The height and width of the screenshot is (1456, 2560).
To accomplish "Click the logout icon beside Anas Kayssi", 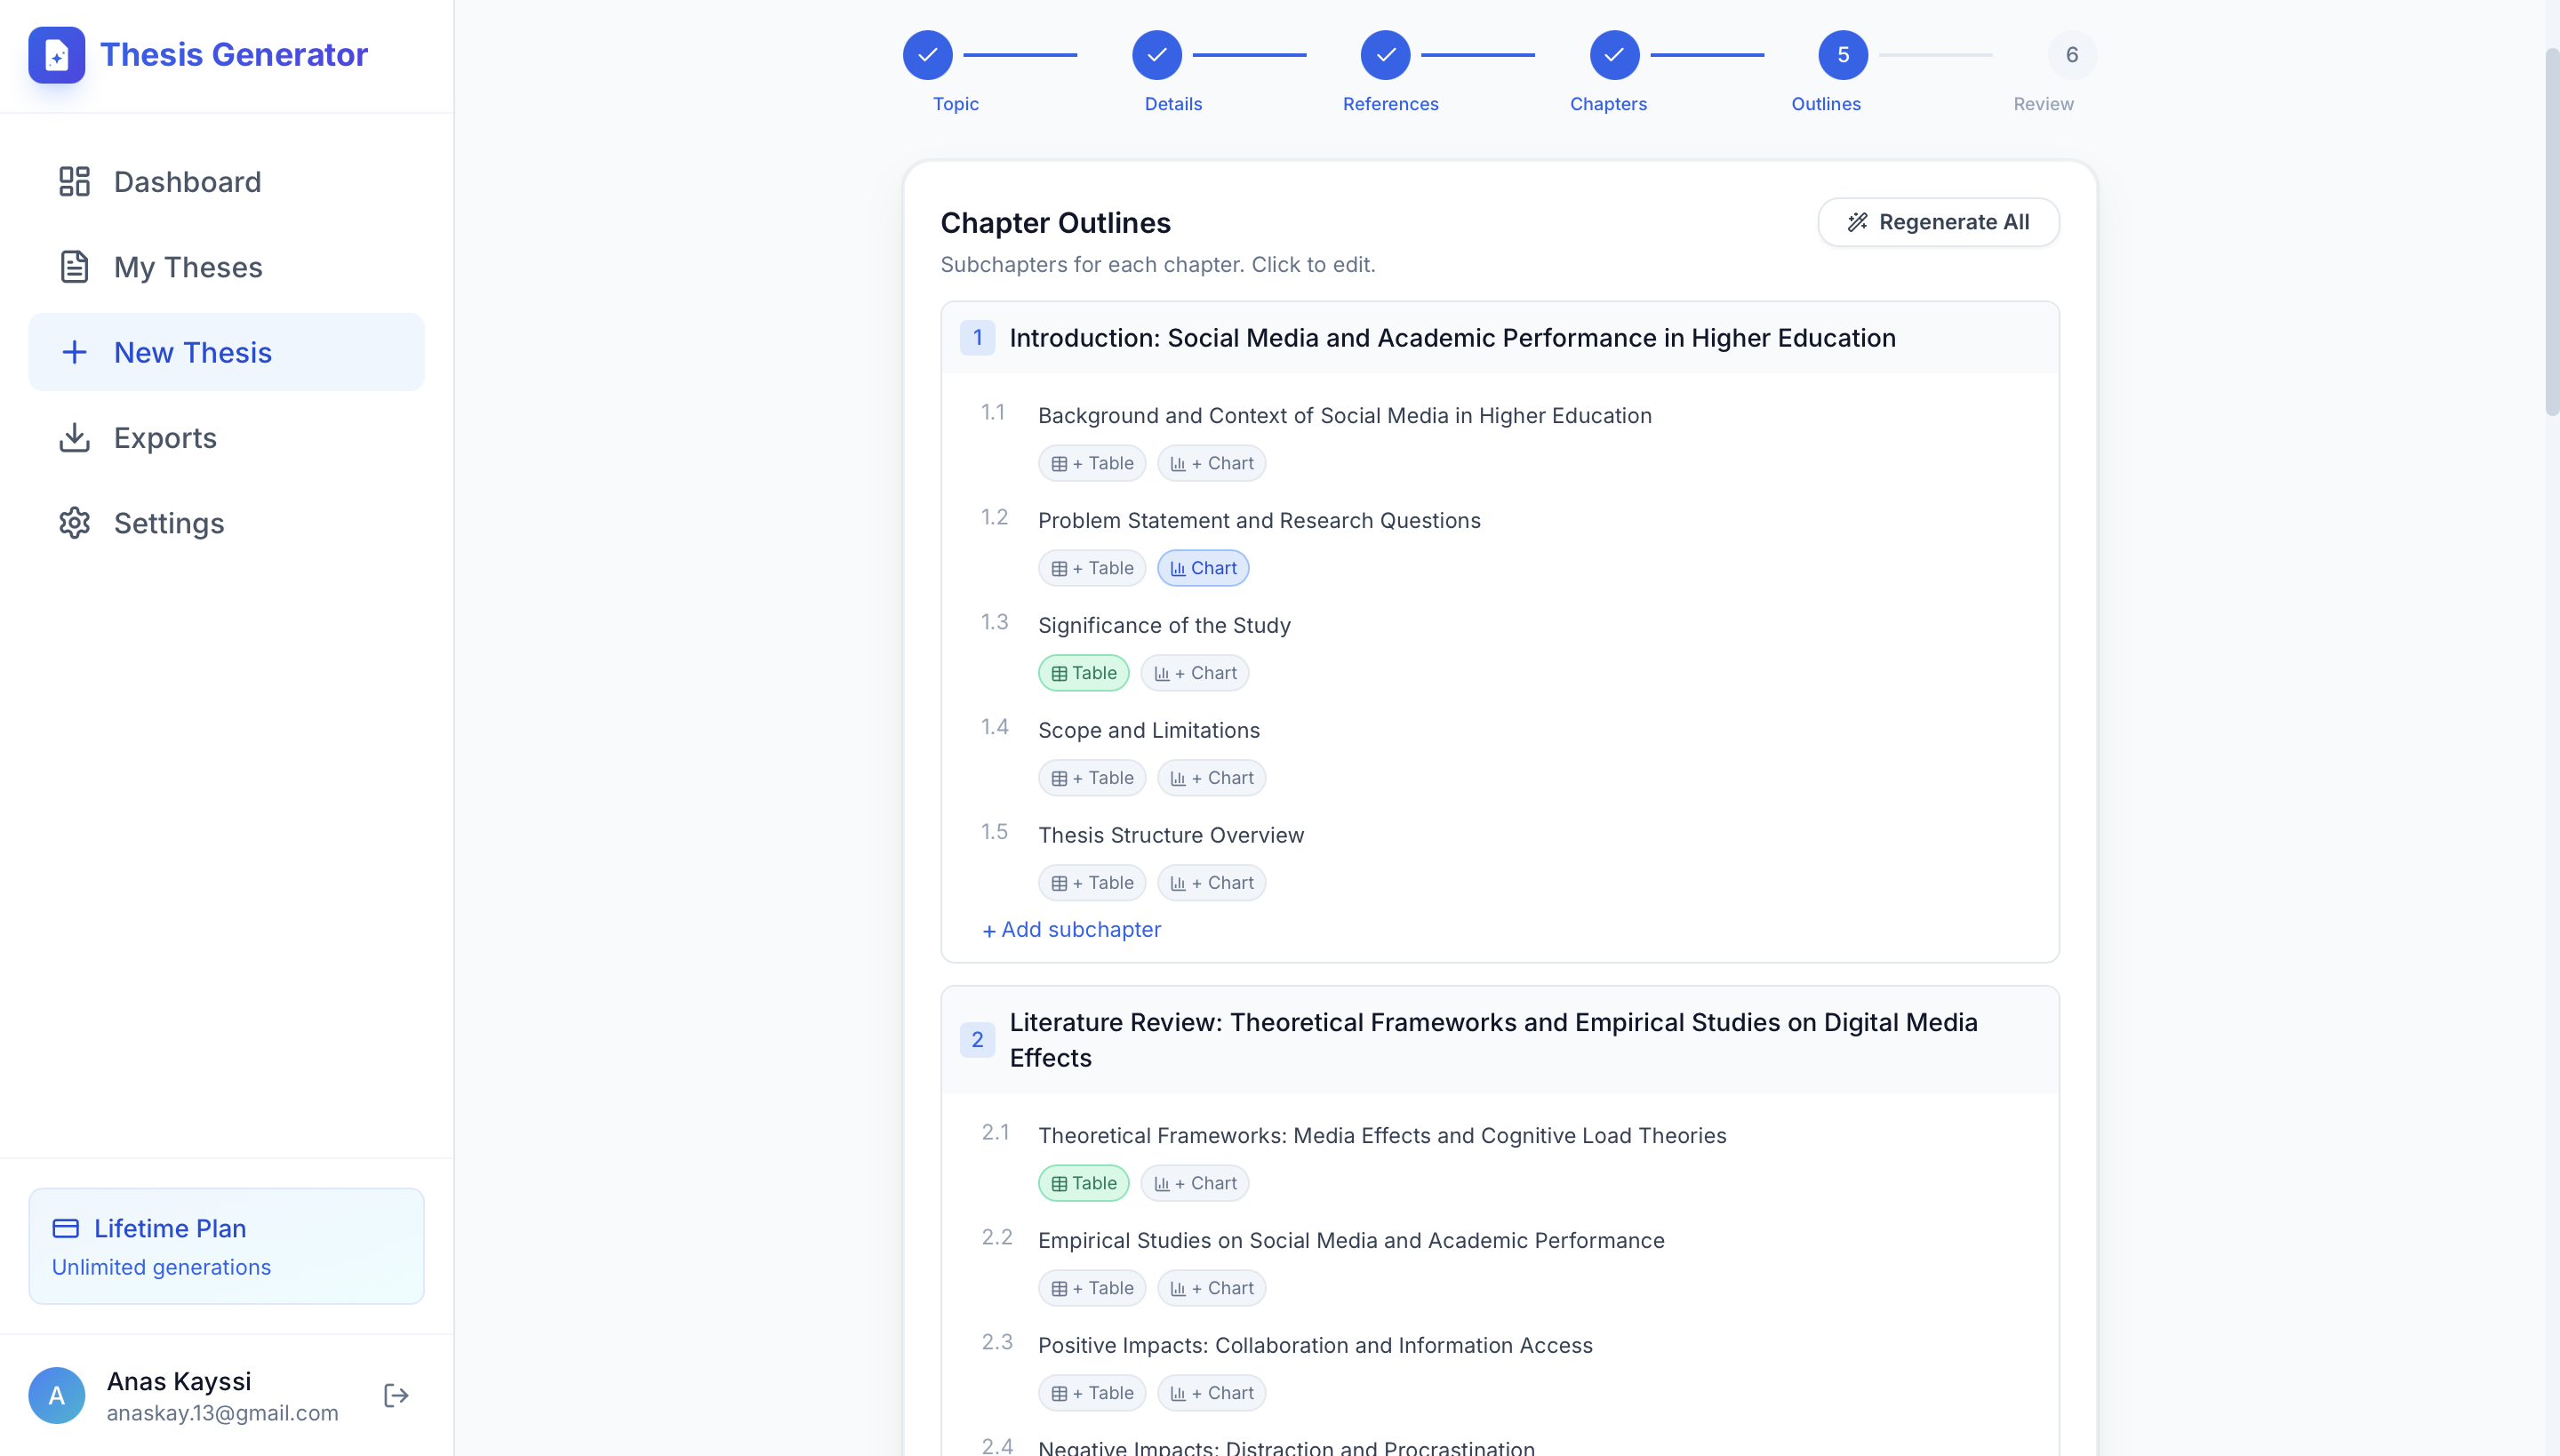I will coord(396,1395).
